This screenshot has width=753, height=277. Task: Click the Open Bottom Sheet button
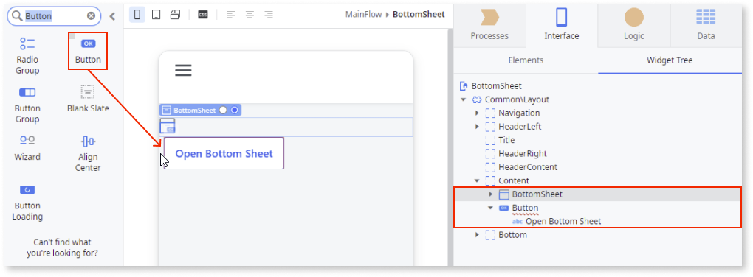click(224, 153)
